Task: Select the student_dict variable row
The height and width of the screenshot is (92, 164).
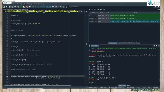Action: (125, 21)
